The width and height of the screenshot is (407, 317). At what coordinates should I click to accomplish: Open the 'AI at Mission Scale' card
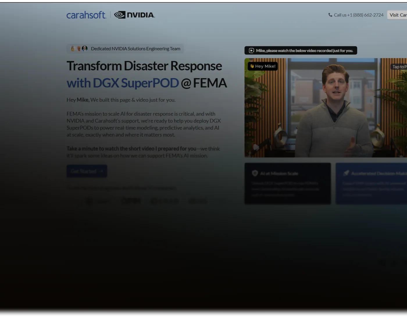click(288, 183)
